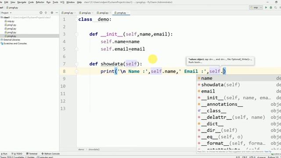Open the Run tool window

pos(4,154)
